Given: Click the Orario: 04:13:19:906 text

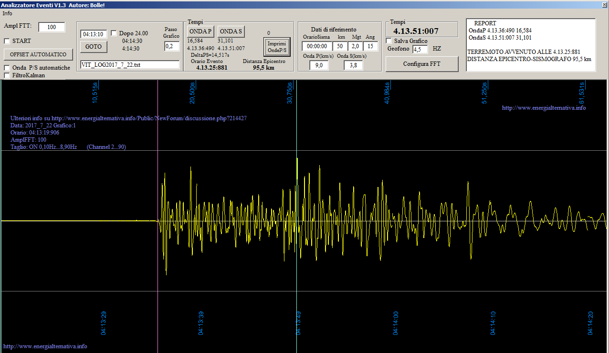Looking at the screenshot, I should [x=35, y=133].
